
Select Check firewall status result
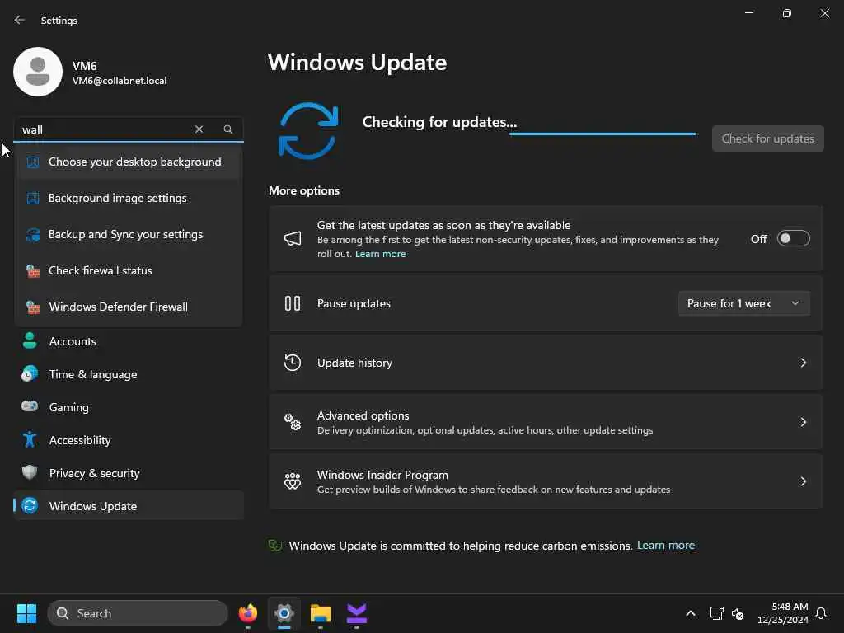click(129, 270)
